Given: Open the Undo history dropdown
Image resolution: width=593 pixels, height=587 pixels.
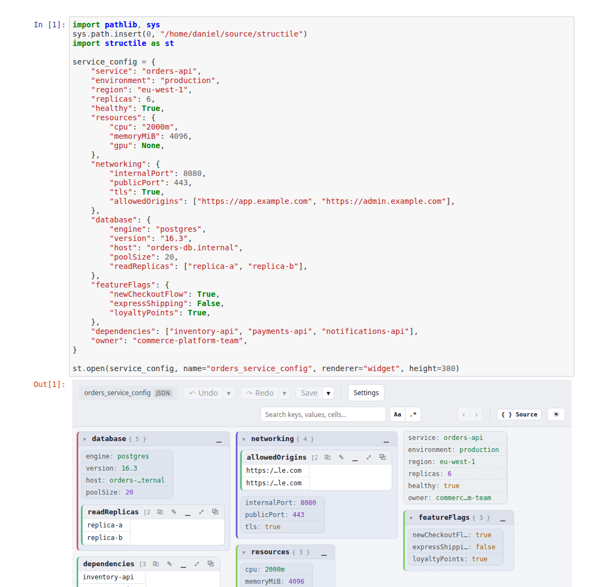Looking at the screenshot, I should click(x=229, y=393).
